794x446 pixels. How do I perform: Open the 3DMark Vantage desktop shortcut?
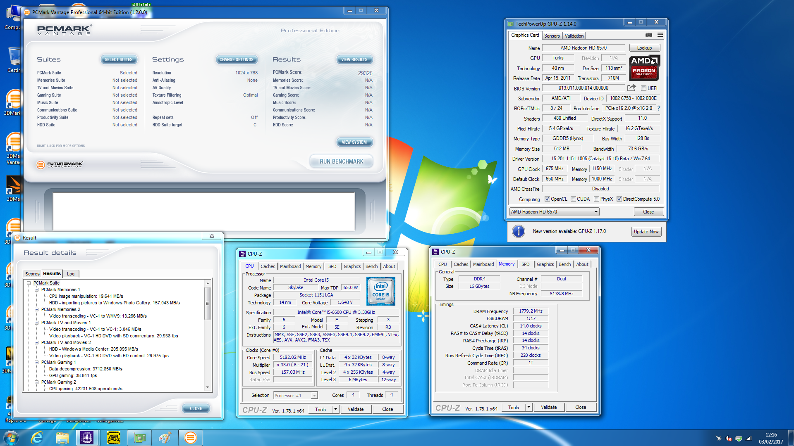pyautogui.click(x=14, y=148)
